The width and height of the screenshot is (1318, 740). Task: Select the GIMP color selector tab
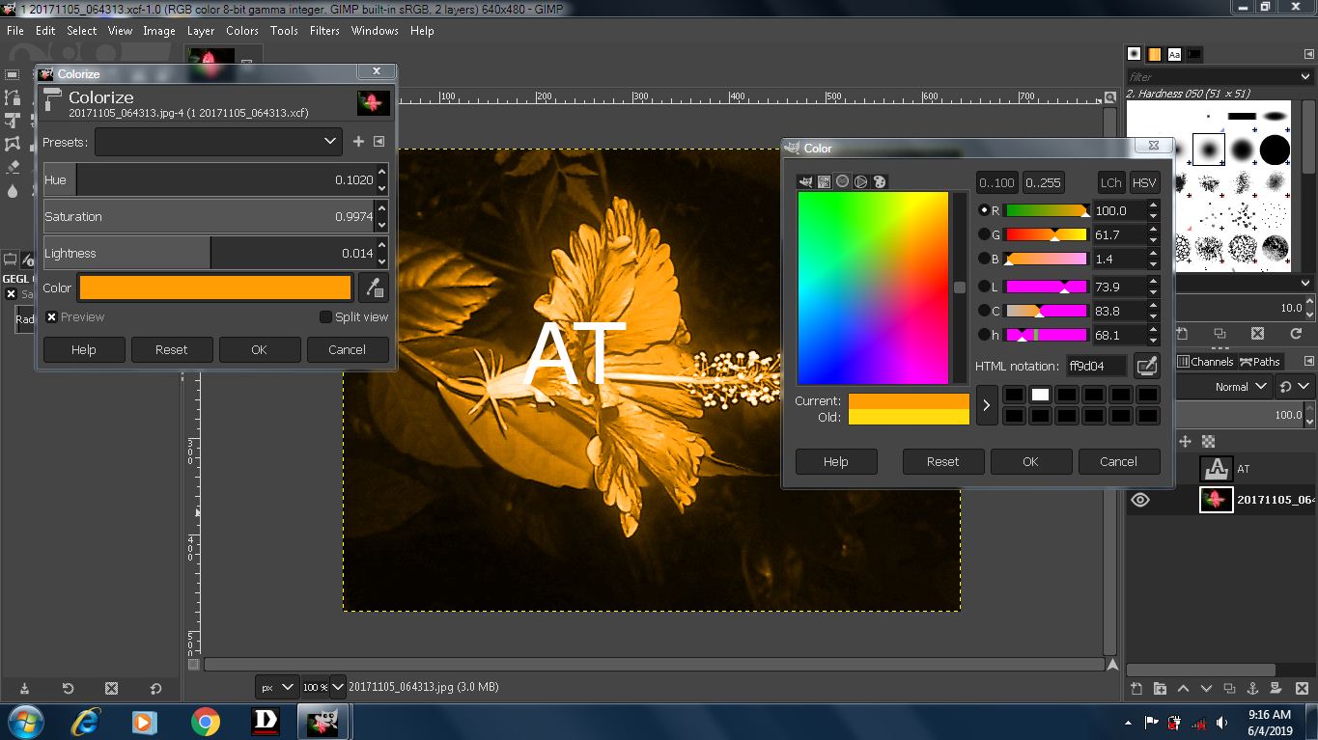point(805,181)
